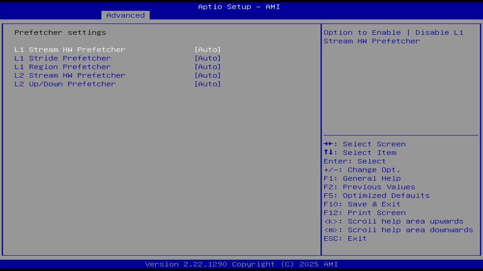
Task: Open the L1 Stream HW Prefetcher Auto dropdown
Action: click(x=208, y=49)
